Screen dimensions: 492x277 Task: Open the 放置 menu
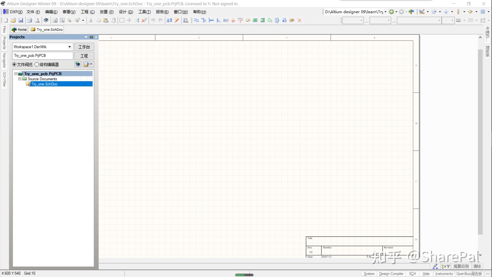(x=106, y=12)
